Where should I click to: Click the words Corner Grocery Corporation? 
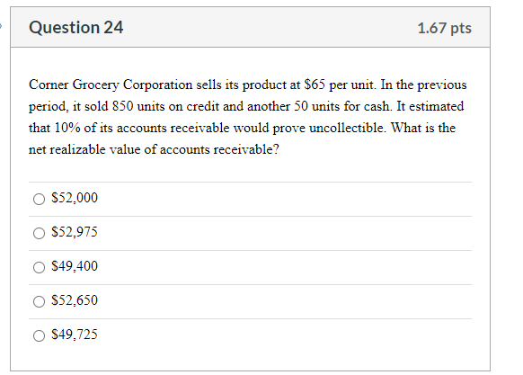(x=111, y=85)
